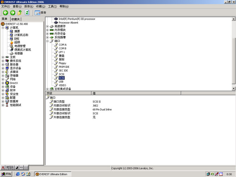Select 便携式计算机 laptop icon
236x177 pixels.
tap(12, 50)
